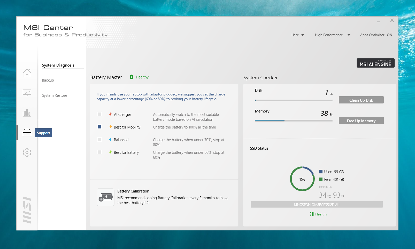
Task: Click the Clean Up Disk button
Action: tap(361, 100)
